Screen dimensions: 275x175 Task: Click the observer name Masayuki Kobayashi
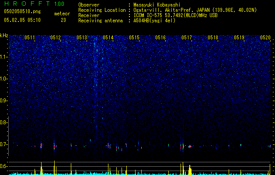pos(157,5)
